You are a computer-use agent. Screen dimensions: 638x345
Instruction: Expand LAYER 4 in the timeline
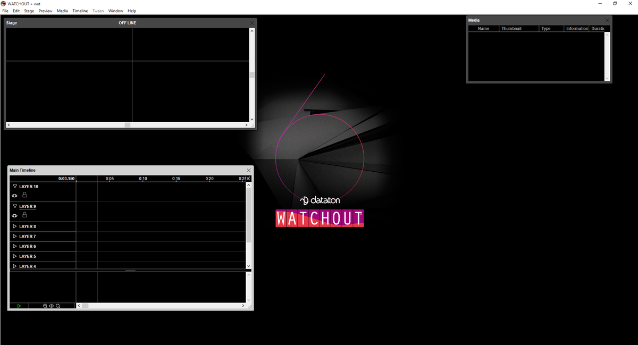coord(15,266)
